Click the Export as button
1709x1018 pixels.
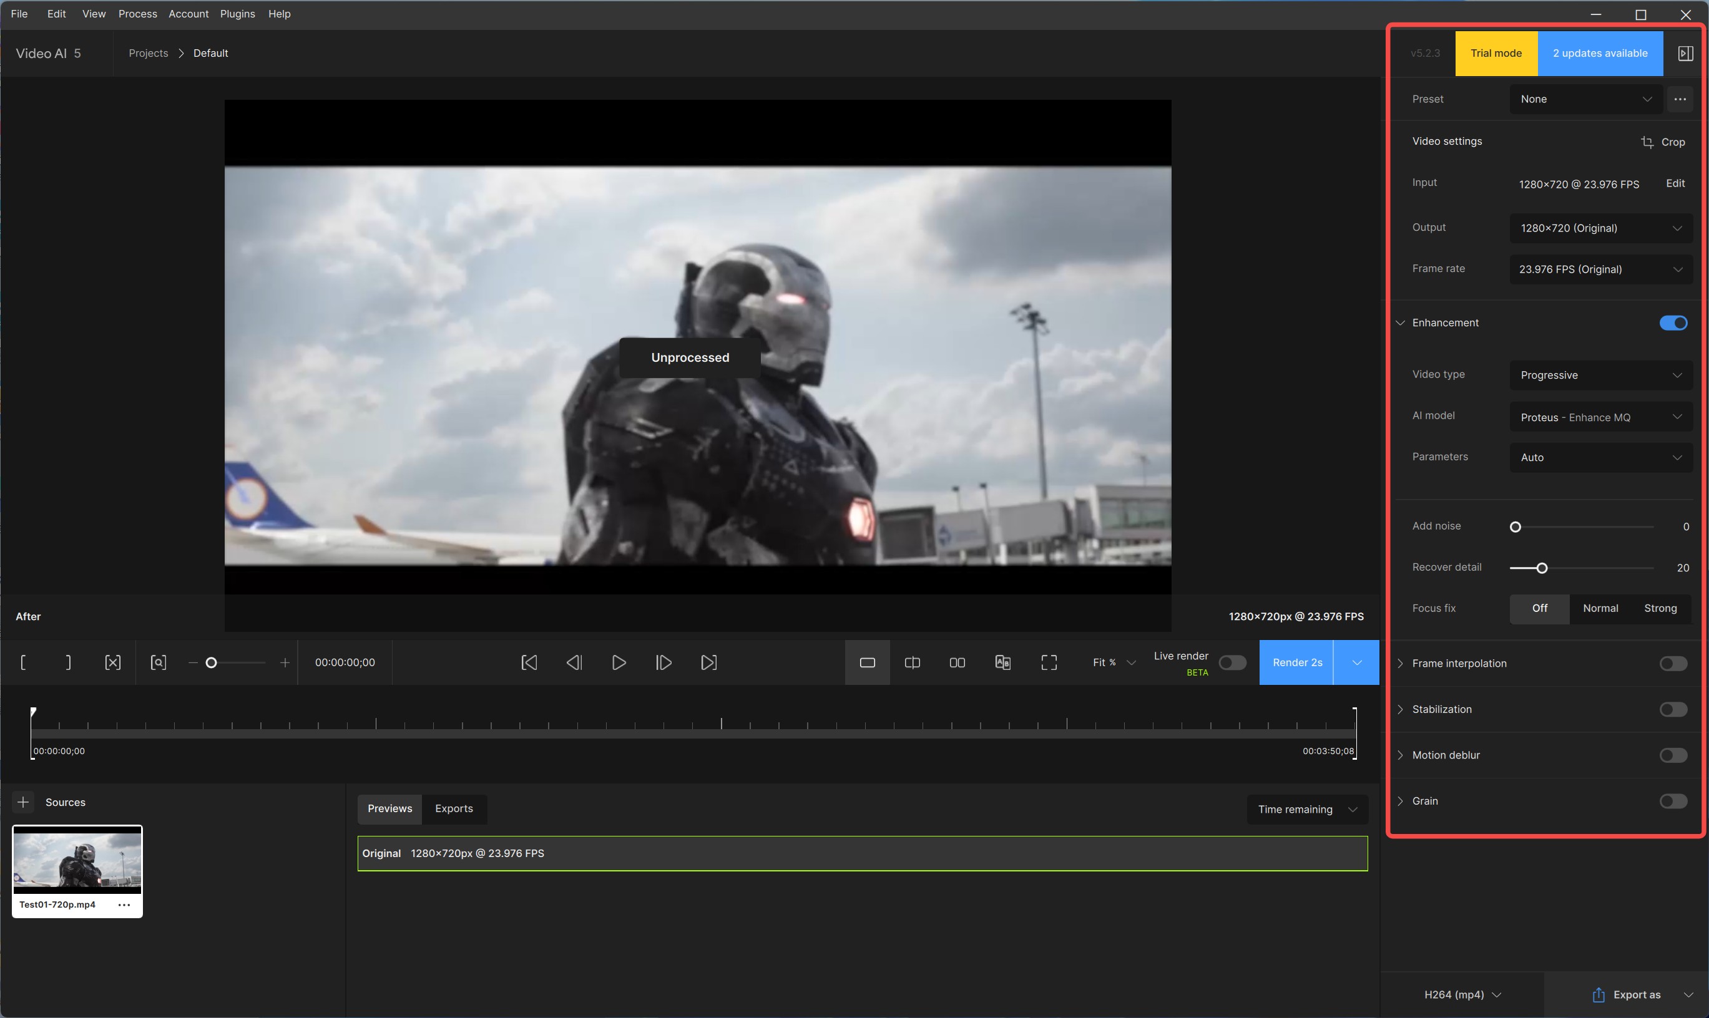pos(1627,995)
